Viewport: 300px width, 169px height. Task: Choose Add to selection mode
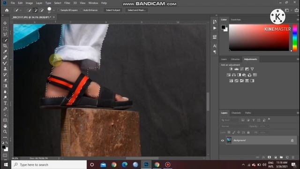click(x=35, y=10)
